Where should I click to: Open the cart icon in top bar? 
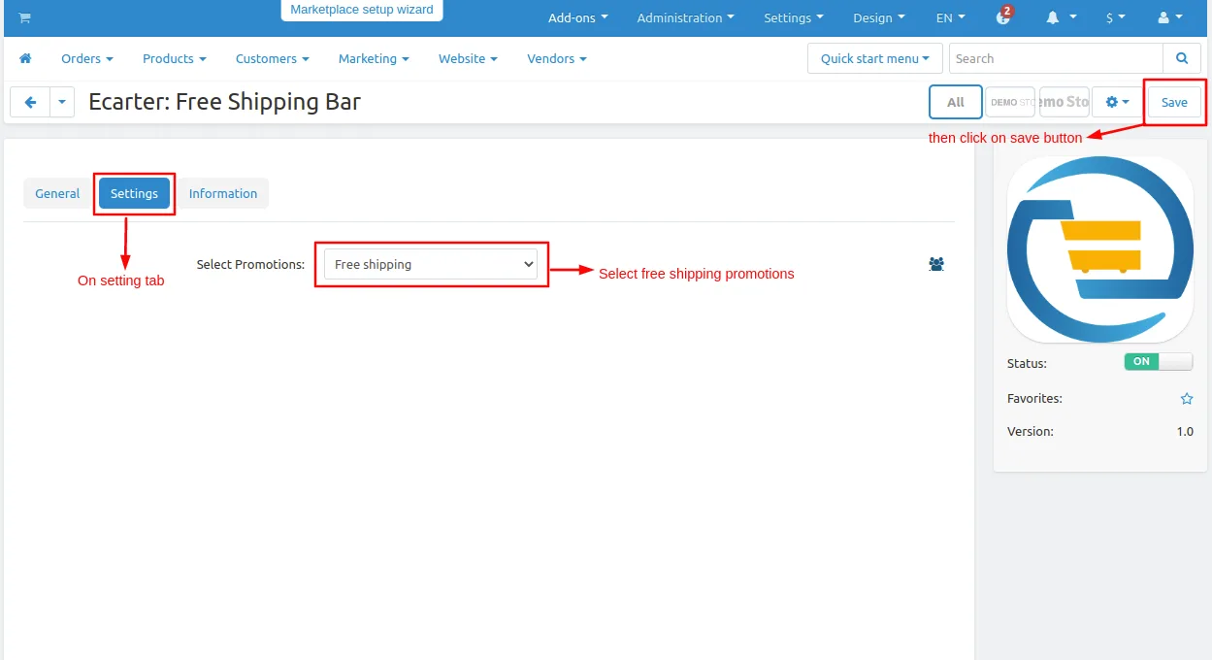(24, 17)
